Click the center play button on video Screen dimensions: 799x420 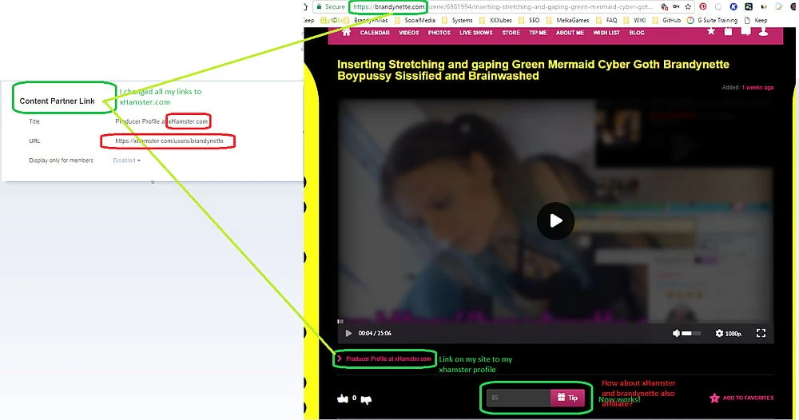tap(555, 221)
